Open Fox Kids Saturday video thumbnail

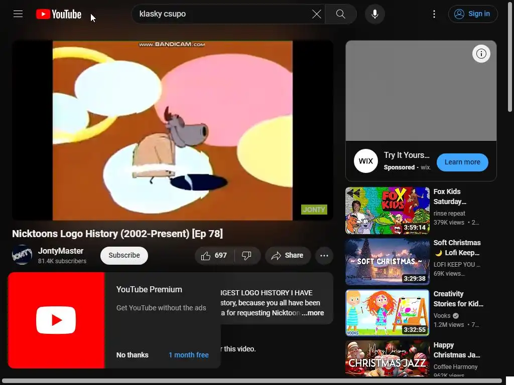[x=388, y=211]
